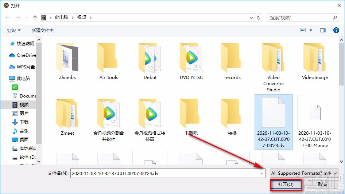This screenshot has height=194, width=345.
Task: Open 桌面 in navigation pane
Action: pos(20,139)
